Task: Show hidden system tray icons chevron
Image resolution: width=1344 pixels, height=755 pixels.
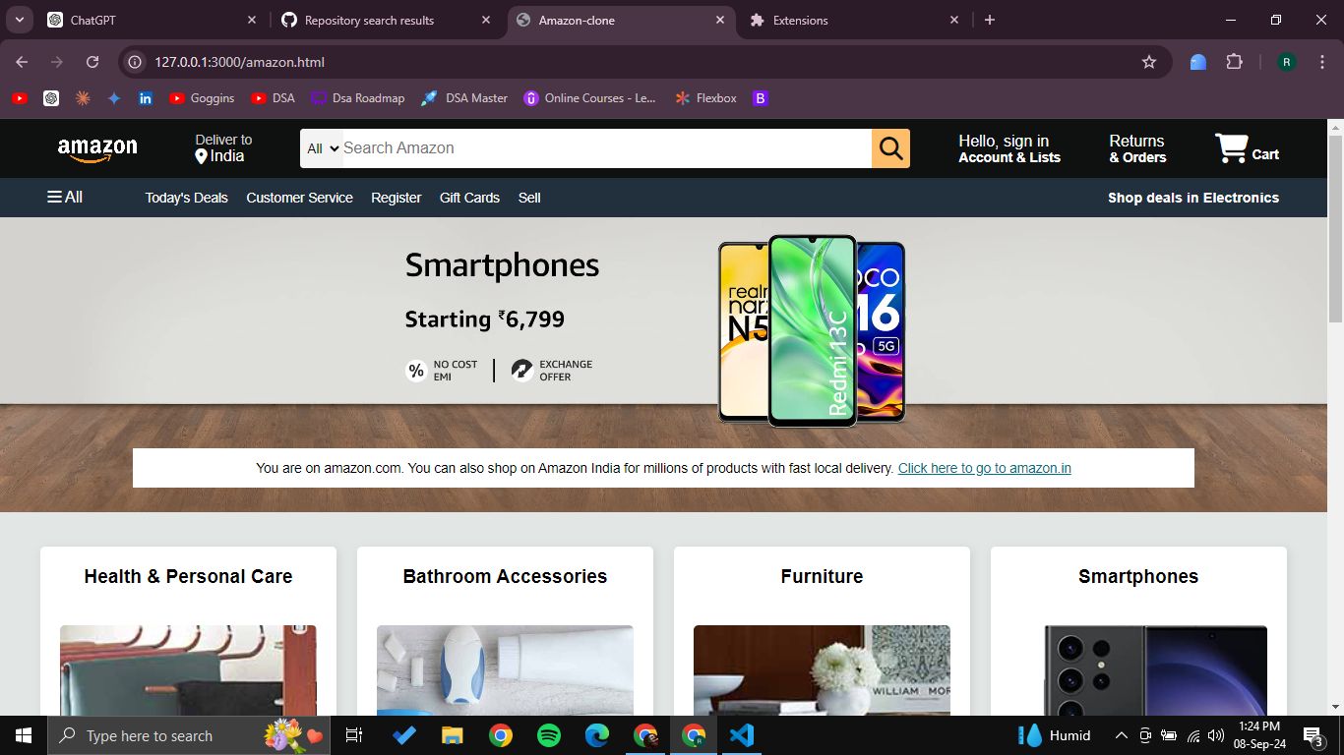Action: click(x=1121, y=735)
